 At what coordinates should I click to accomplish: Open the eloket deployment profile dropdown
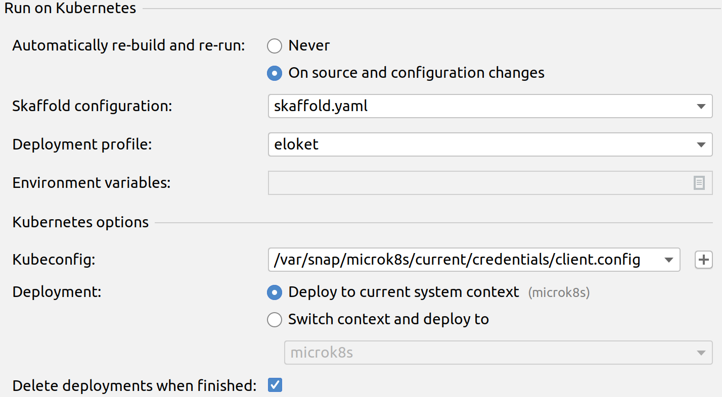coord(455,144)
